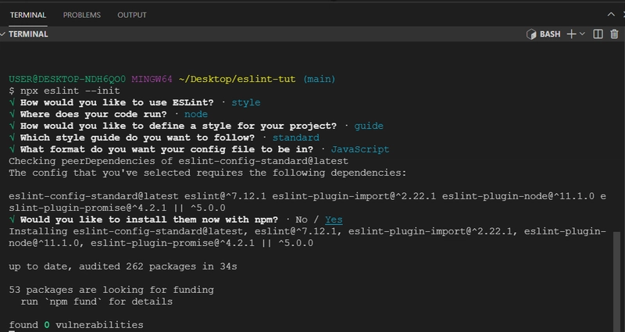Open the OUTPUT tab
This screenshot has width=625, height=332.
click(131, 15)
